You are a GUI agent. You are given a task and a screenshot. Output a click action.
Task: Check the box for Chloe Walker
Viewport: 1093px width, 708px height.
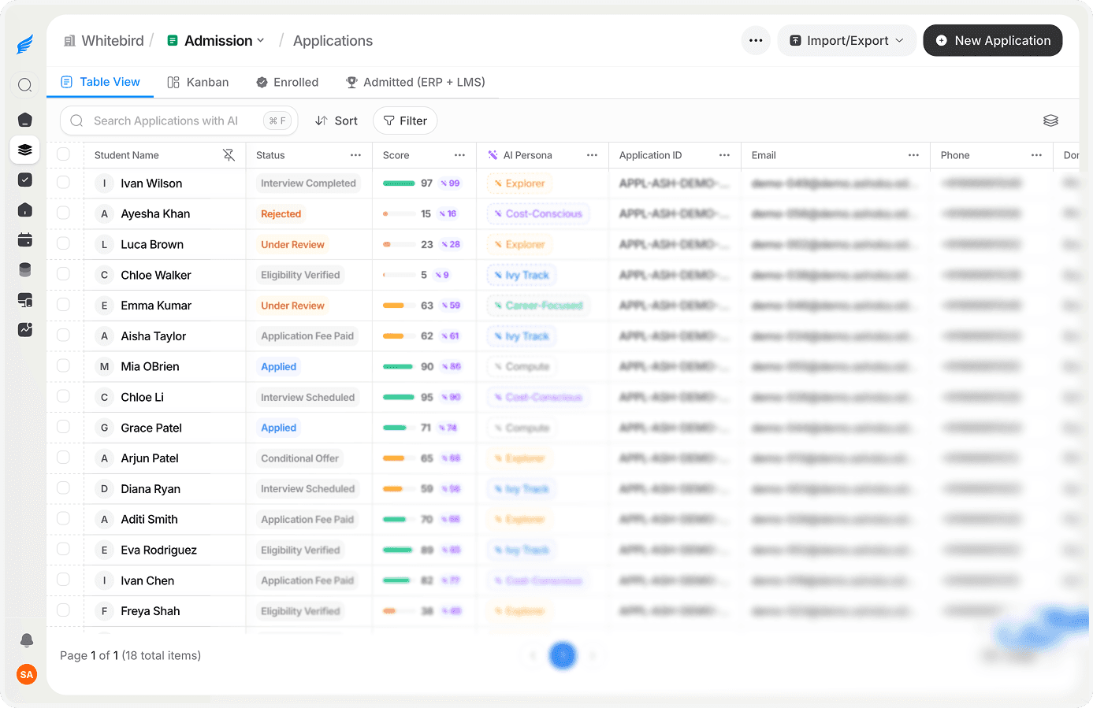pyautogui.click(x=64, y=274)
